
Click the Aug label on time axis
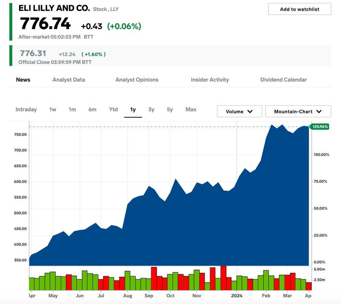click(127, 296)
